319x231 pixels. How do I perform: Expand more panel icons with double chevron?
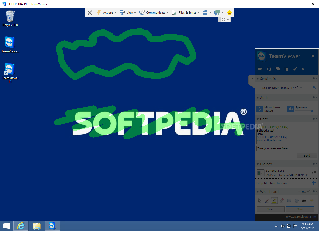303,69
